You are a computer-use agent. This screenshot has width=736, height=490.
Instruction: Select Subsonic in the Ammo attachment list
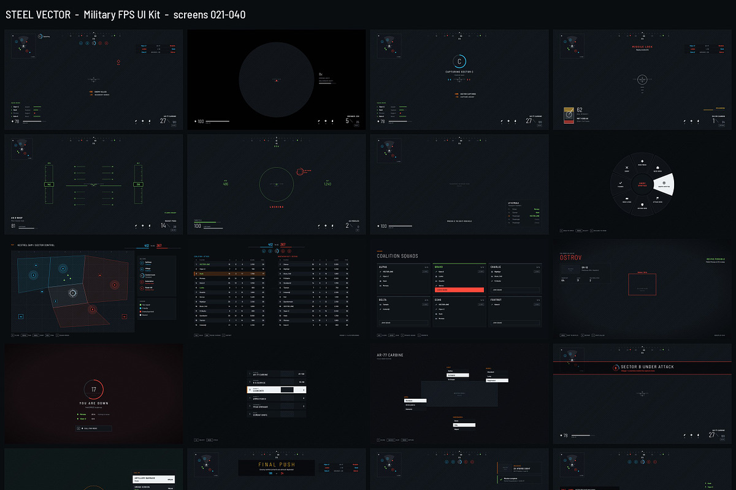415,409
